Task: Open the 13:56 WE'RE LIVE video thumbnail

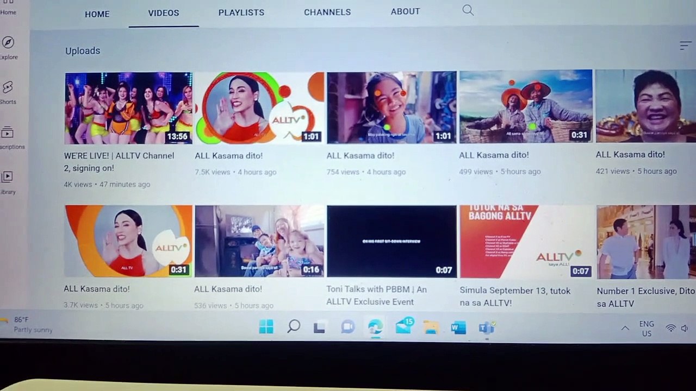Action: tap(128, 108)
